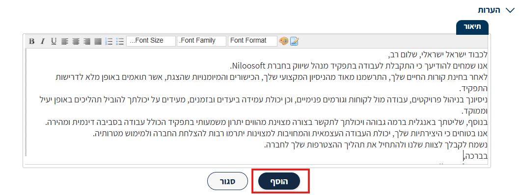The height and width of the screenshot is (195, 521).
Task: Collapse the הערות section chevron
Action: (x=510, y=10)
